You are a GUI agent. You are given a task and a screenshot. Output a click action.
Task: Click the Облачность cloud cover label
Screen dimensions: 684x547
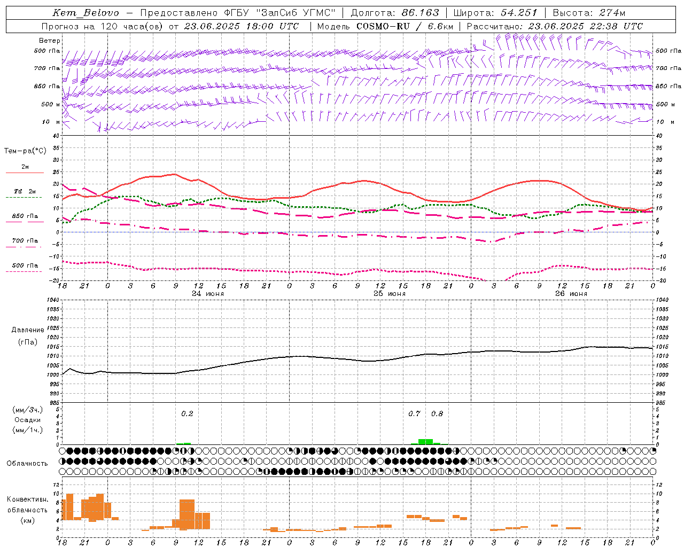(27, 463)
